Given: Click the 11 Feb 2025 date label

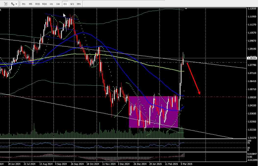Looking at the screenshot, I should 171,164.
